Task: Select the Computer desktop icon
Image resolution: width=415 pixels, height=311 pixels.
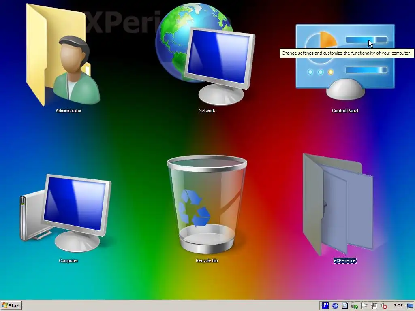Action: [x=66, y=213]
